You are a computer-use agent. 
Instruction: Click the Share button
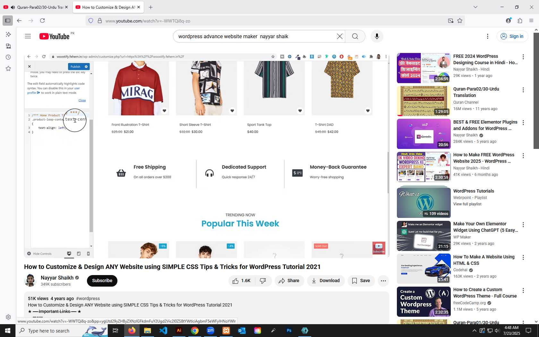[x=289, y=281]
